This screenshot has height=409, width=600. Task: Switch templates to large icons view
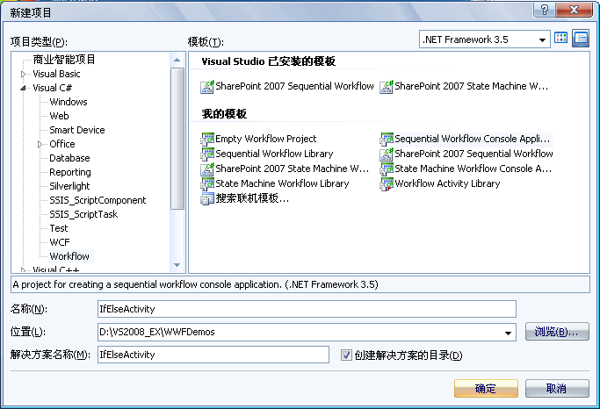pyautogui.click(x=561, y=39)
